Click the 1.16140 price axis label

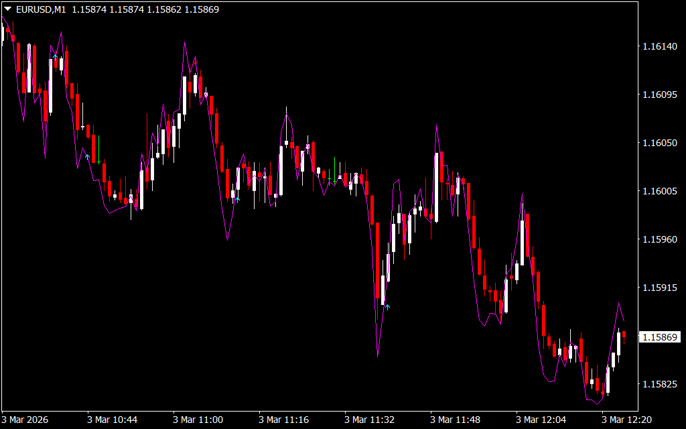tap(659, 46)
